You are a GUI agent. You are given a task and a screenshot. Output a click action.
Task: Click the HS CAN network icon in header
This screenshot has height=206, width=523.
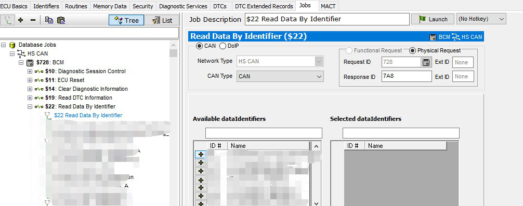tap(455, 37)
